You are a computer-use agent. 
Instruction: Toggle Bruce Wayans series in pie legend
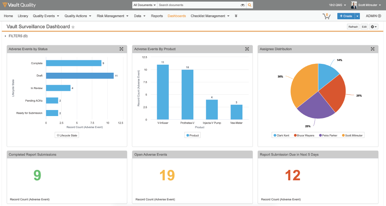[x=304, y=135]
